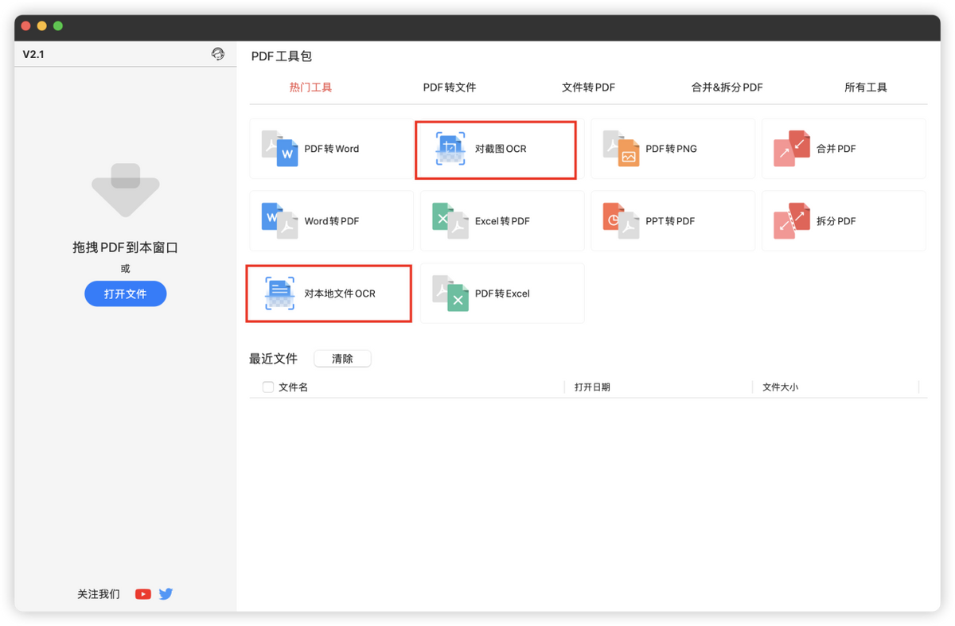
Task: Open the Word转PDF converter icon
Action: pos(280,221)
